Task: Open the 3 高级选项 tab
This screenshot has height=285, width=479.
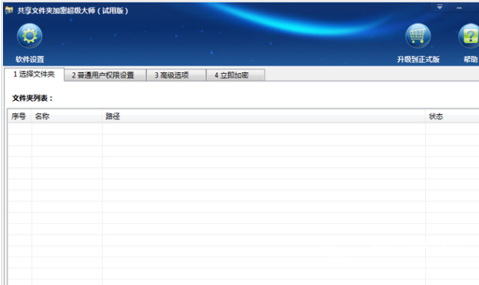Action: click(x=176, y=75)
